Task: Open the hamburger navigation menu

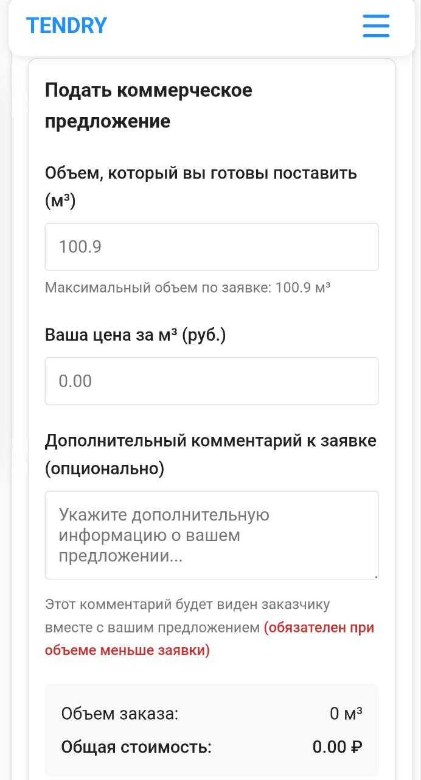Action: click(375, 26)
